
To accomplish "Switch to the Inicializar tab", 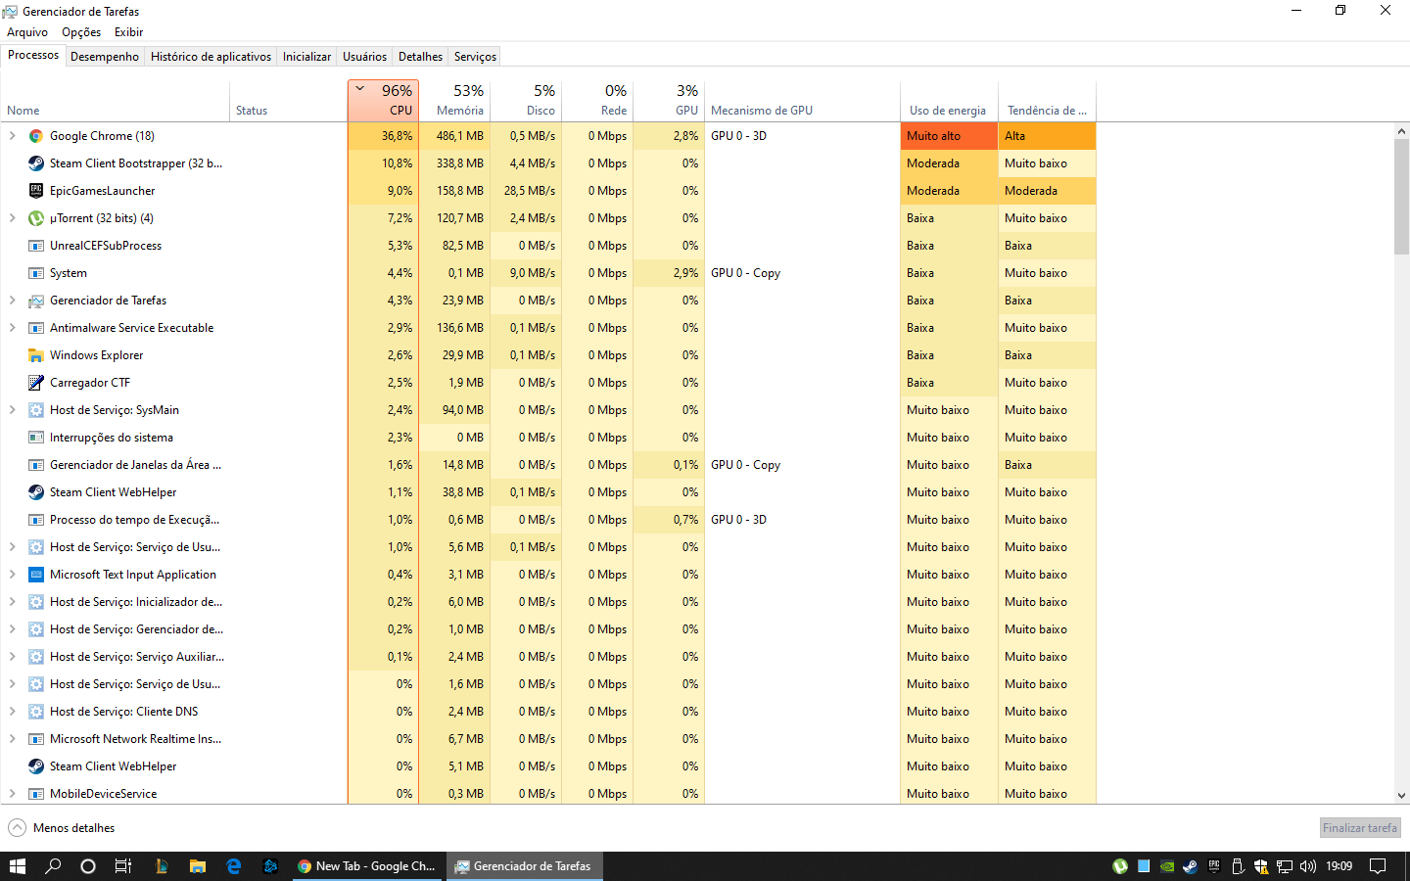I will [x=306, y=57].
